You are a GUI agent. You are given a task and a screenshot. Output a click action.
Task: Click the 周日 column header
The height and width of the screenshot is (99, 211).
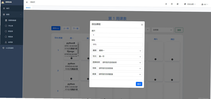coord(172,39)
